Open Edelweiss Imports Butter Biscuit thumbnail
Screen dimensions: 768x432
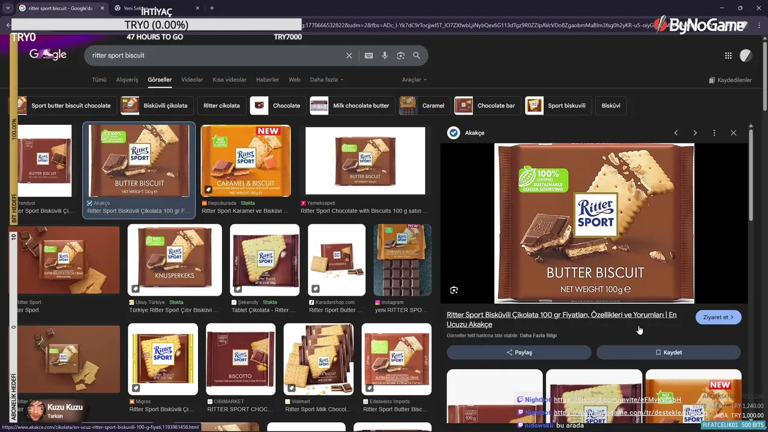397,359
